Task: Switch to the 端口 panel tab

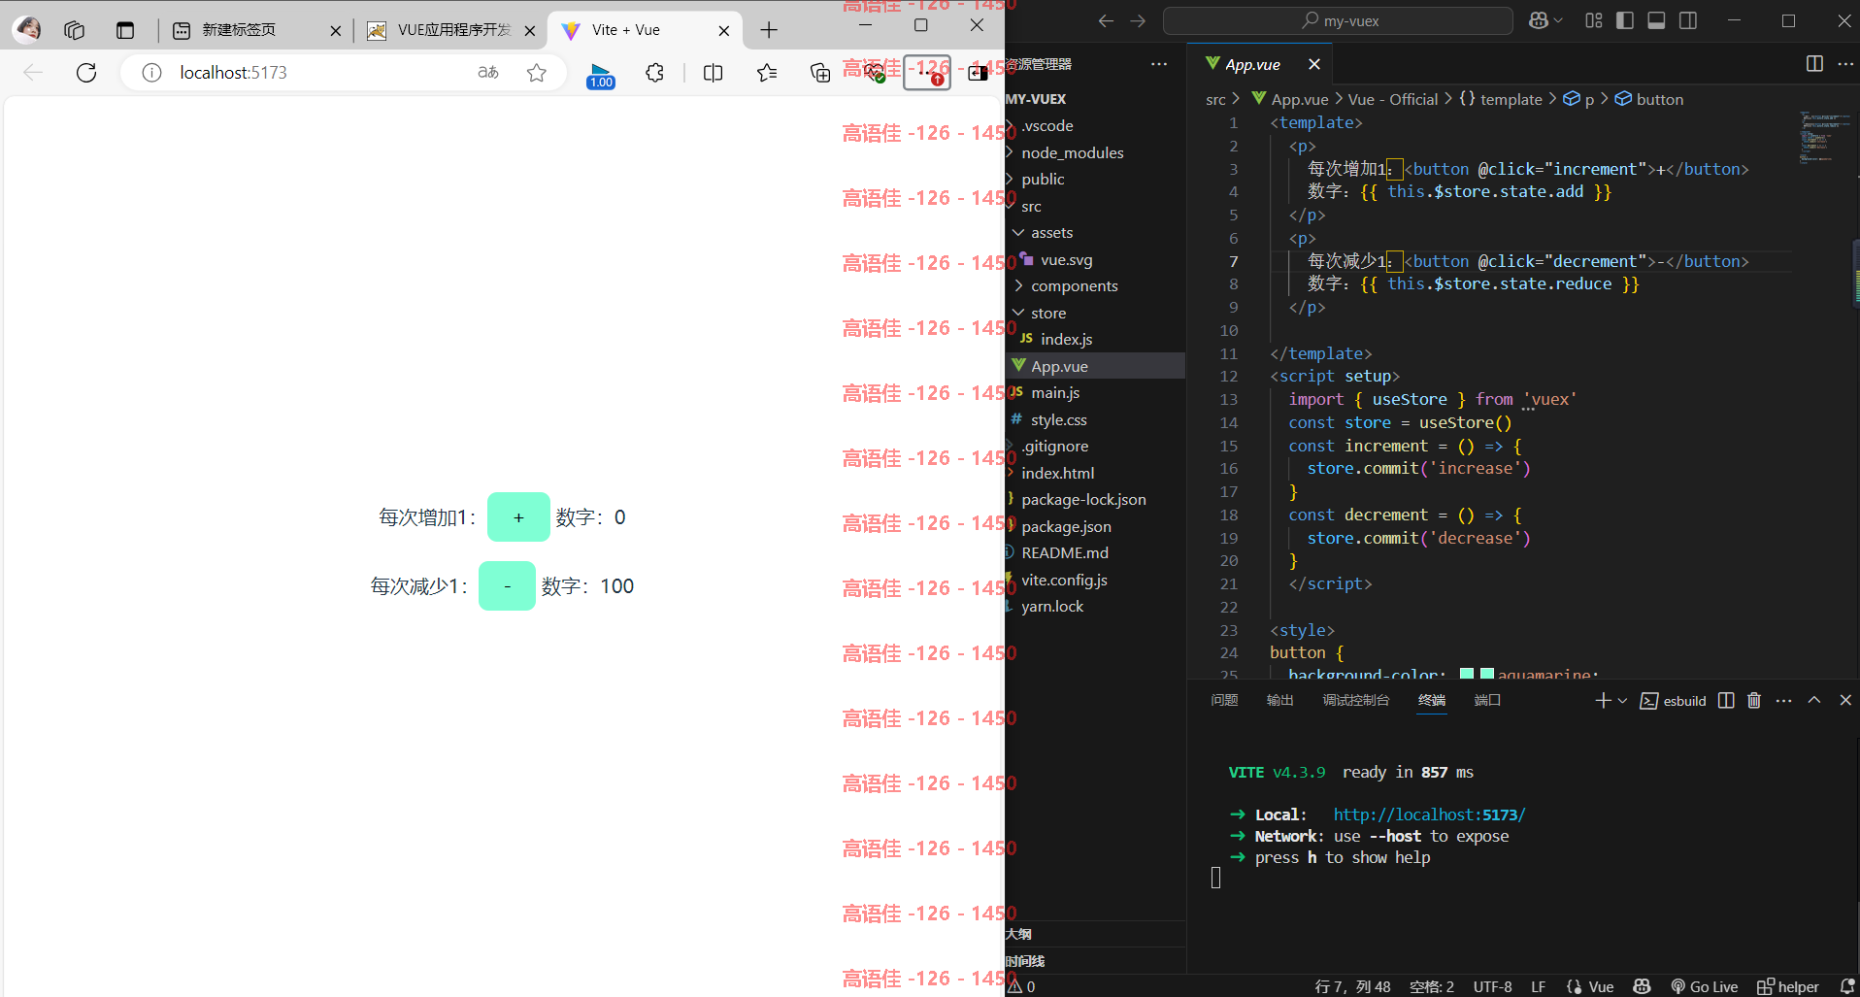Action: click(x=1487, y=700)
